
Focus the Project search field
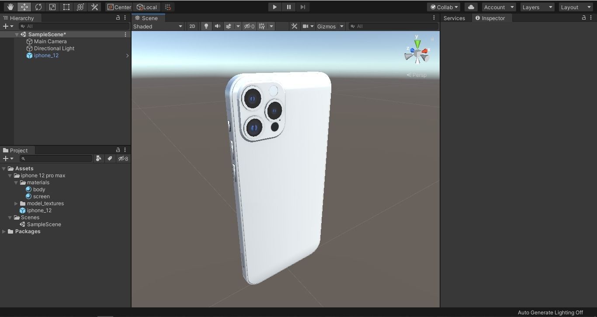56,158
